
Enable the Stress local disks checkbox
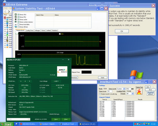[18, 24]
